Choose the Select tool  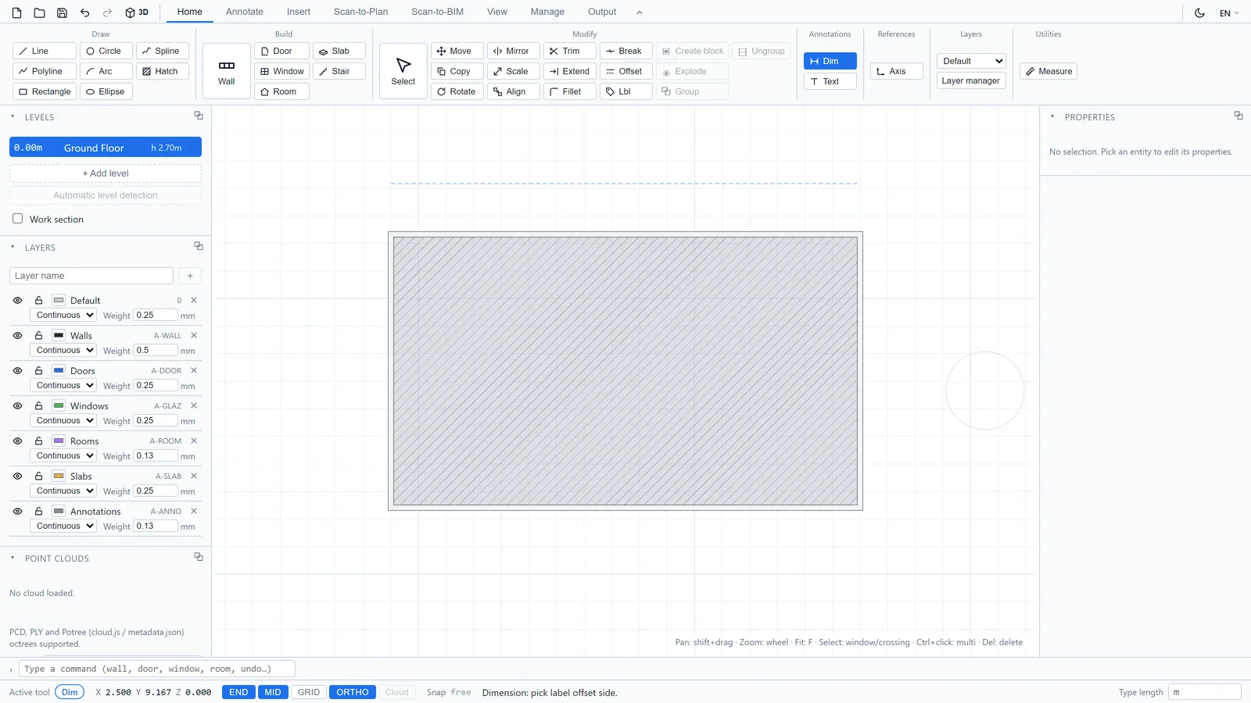[x=403, y=71]
